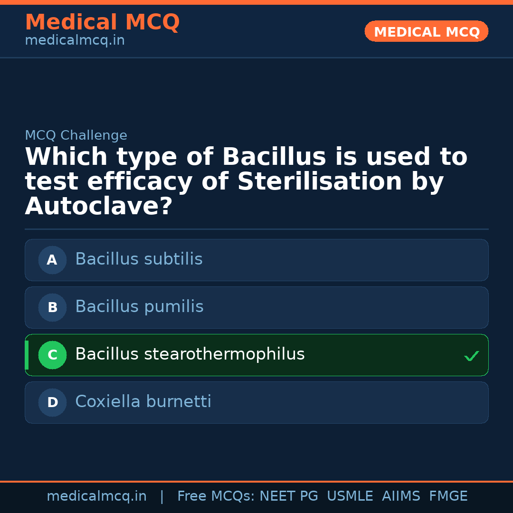Click the green checkmark on option C
This screenshot has height=513, width=513.
tap(471, 356)
